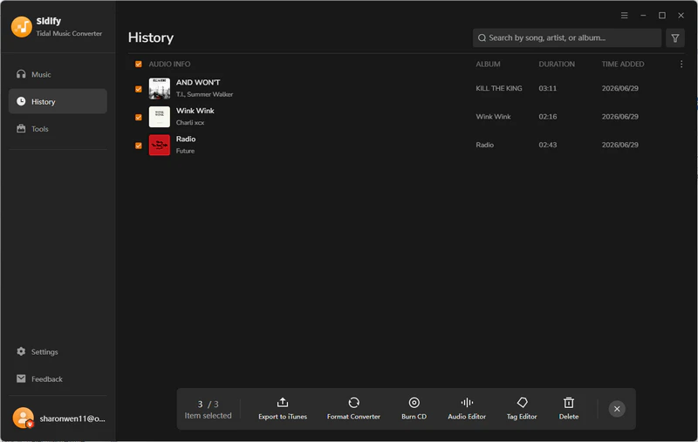698x442 pixels.
Task: Click the AUDIO INFO column header
Action: (x=169, y=64)
